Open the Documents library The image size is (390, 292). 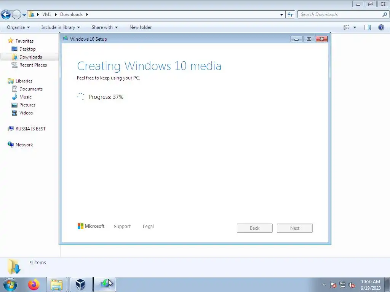(x=31, y=89)
